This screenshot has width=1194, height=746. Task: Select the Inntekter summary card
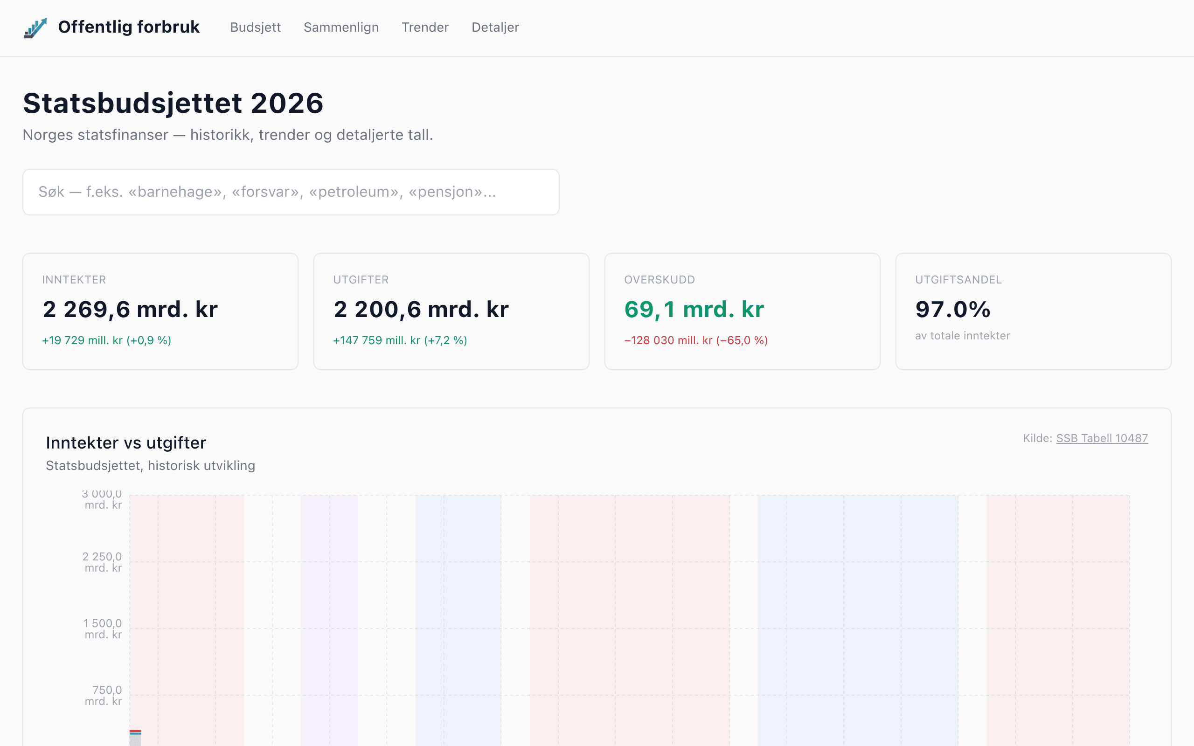pyautogui.click(x=160, y=311)
